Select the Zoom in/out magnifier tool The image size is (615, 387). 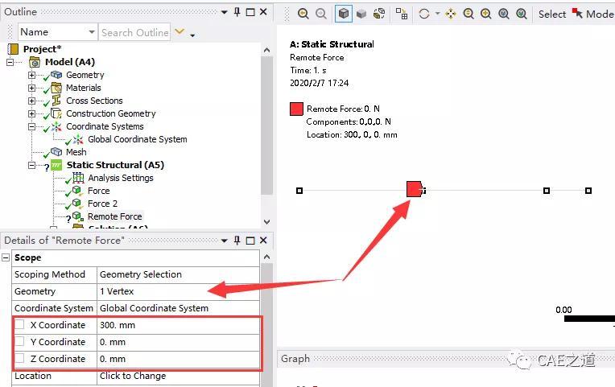468,14
